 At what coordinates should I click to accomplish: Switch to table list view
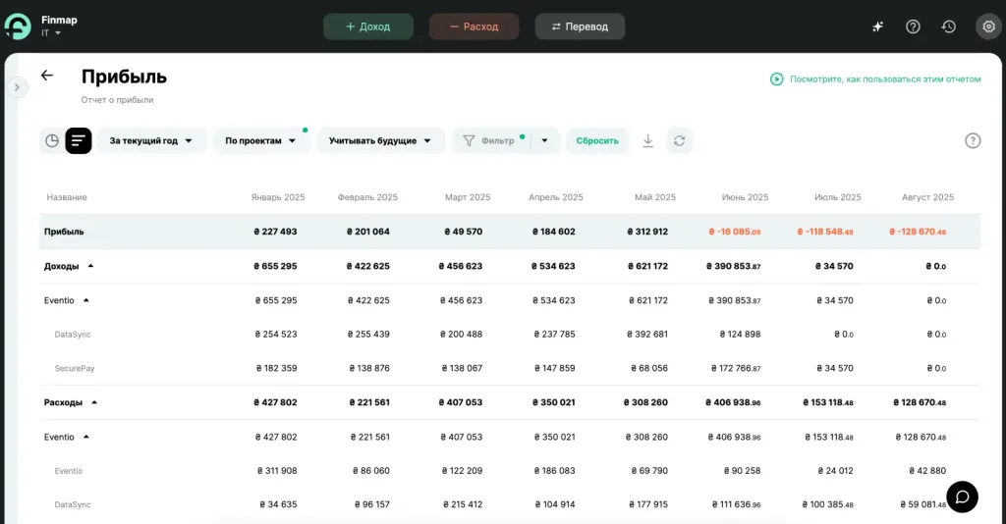(x=79, y=140)
